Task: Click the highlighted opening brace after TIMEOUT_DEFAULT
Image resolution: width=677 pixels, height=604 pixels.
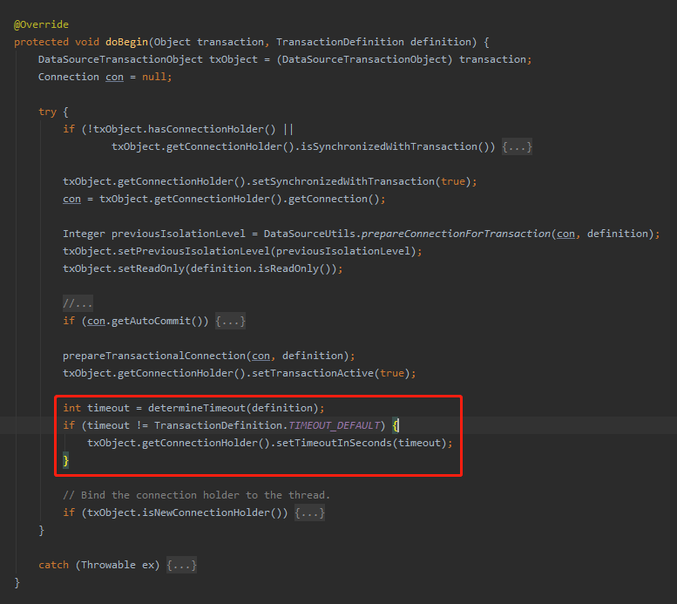Action: pyautogui.click(x=396, y=425)
